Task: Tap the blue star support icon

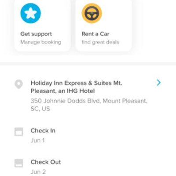Action: click(x=30, y=13)
